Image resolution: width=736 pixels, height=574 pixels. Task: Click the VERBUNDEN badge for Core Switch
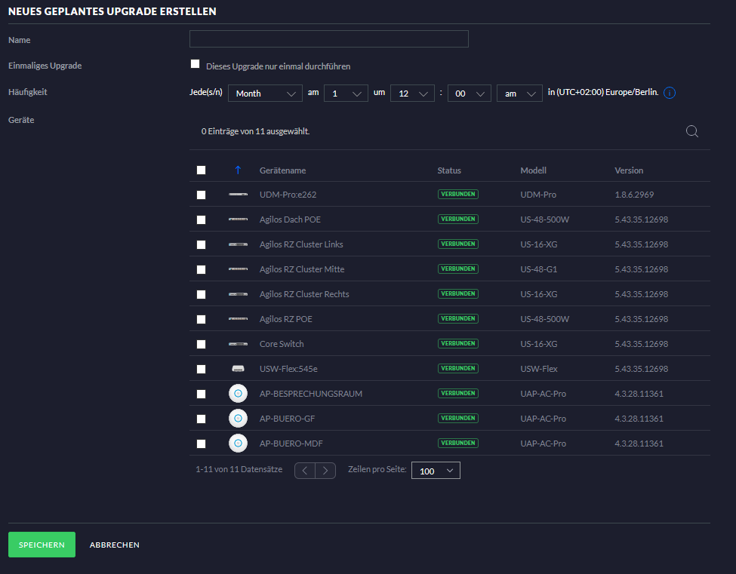(458, 343)
